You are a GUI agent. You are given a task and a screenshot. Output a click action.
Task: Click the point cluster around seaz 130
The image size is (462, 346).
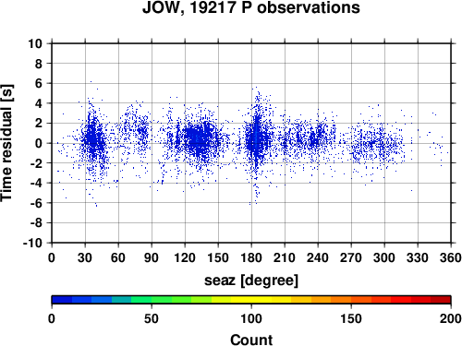(199, 140)
